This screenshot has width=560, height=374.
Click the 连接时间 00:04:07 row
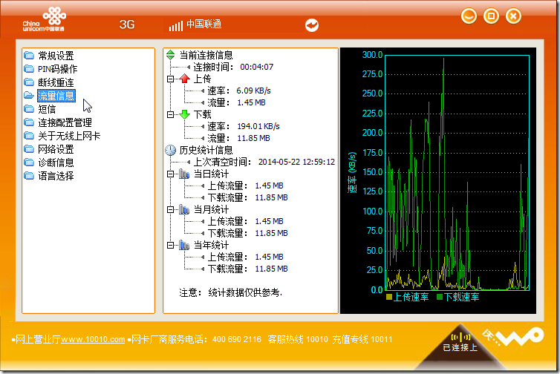[233, 67]
